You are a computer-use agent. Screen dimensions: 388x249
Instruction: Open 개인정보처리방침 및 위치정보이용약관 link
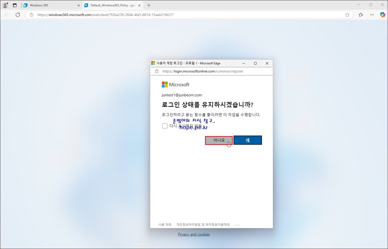pyautogui.click(x=203, y=225)
